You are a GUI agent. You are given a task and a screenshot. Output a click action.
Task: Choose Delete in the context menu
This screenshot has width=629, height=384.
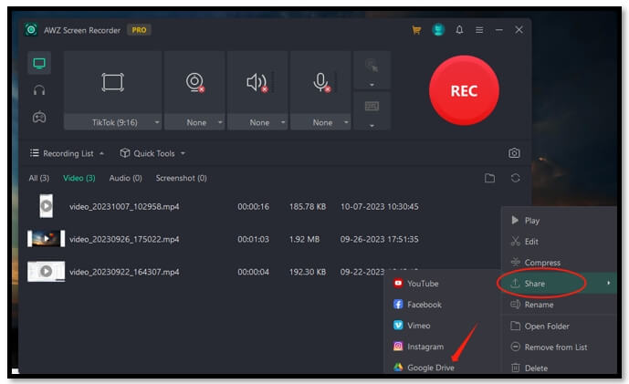[x=560, y=368]
